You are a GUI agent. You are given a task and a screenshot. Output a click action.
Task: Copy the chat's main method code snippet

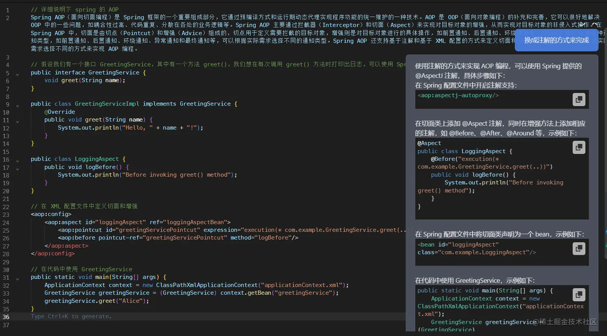tap(578, 295)
